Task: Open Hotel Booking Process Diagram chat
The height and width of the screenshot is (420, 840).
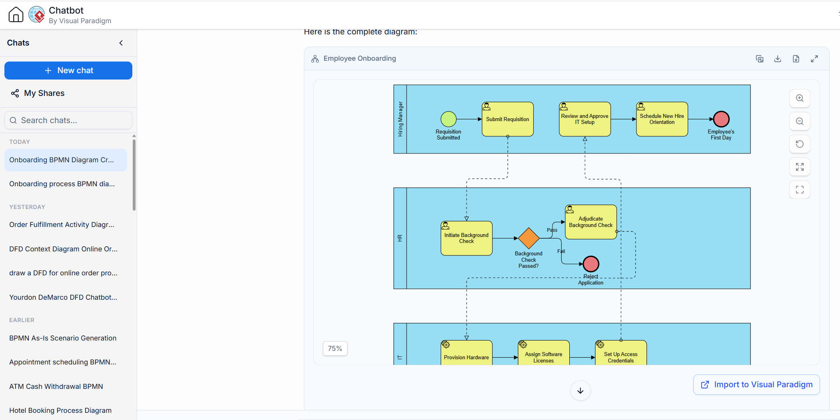Action: [x=66, y=410]
